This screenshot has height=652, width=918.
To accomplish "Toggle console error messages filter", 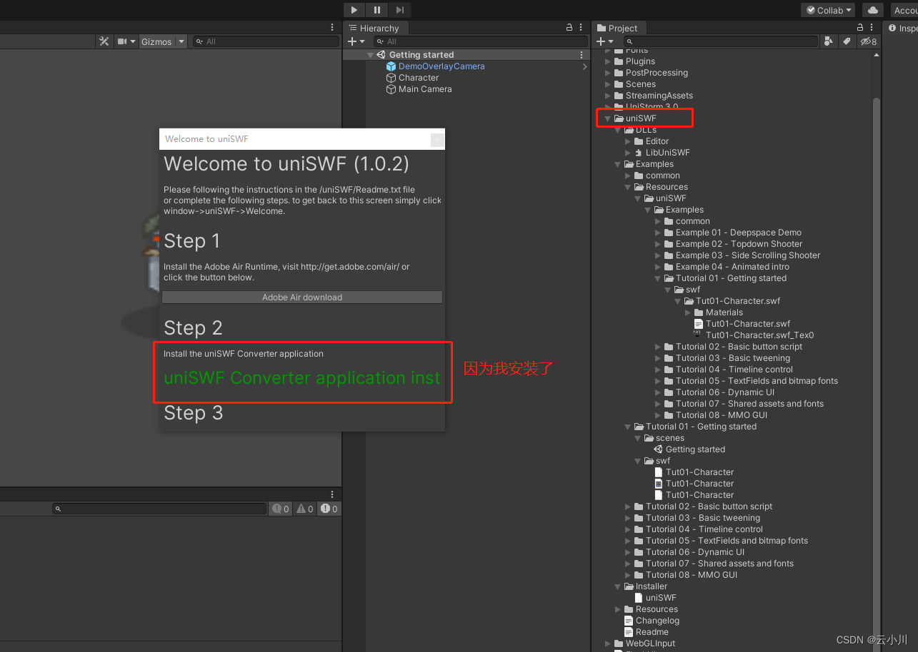I will (329, 509).
